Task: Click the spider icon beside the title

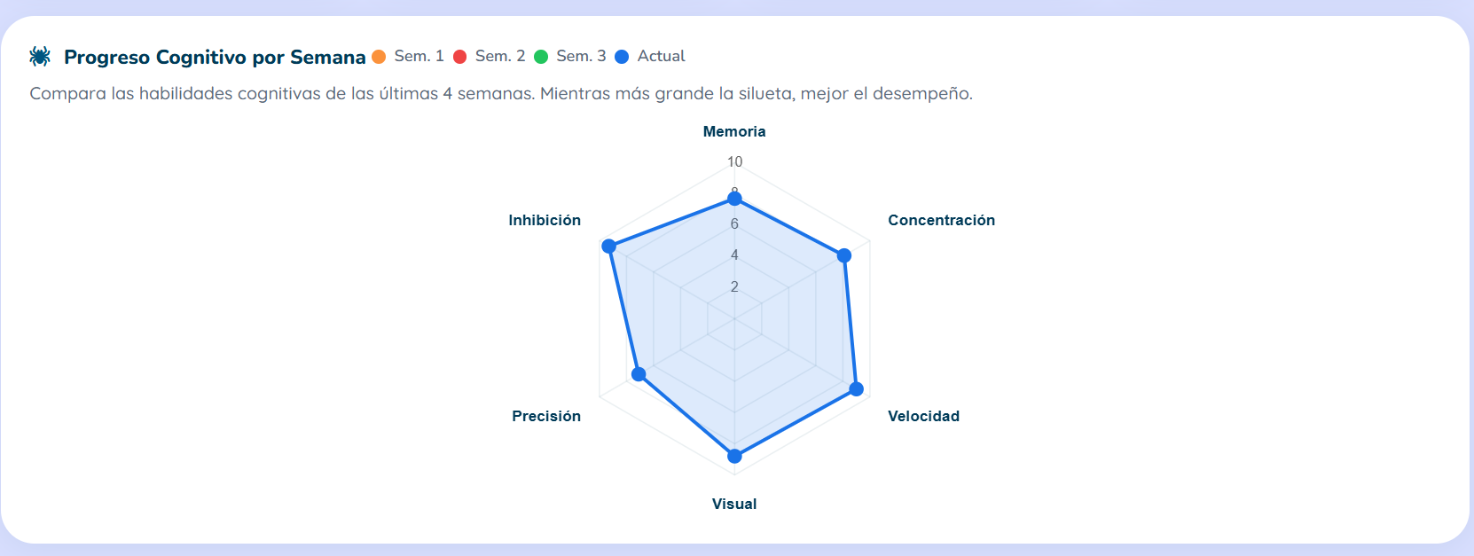Action: [x=40, y=57]
